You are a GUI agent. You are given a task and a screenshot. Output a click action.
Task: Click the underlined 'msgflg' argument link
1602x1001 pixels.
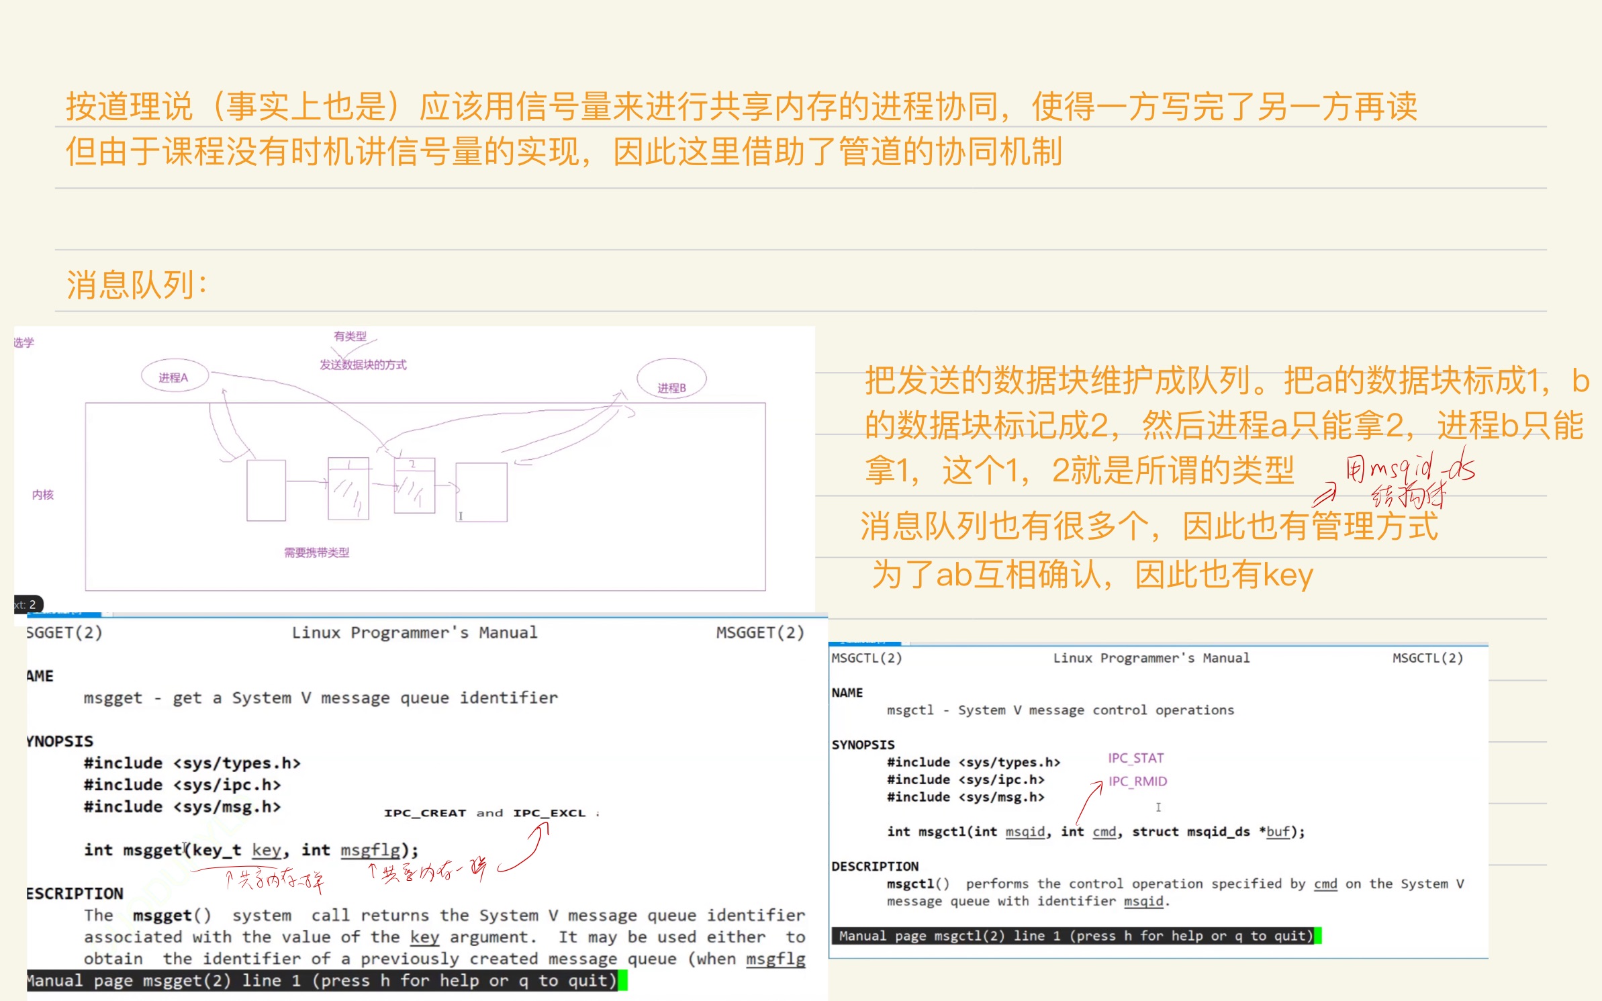pos(369,850)
